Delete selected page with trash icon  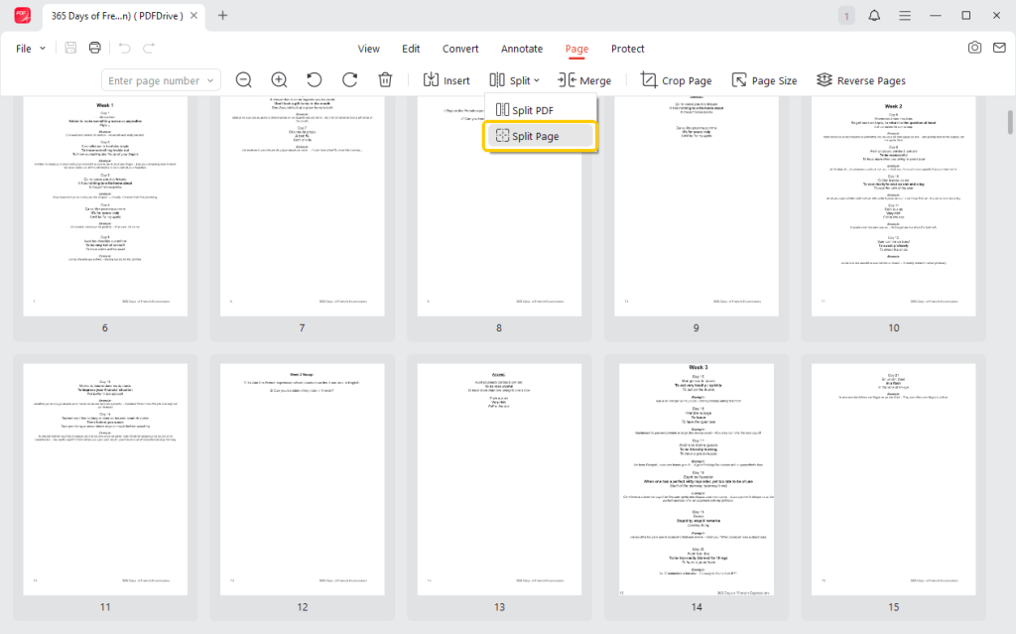pos(385,79)
